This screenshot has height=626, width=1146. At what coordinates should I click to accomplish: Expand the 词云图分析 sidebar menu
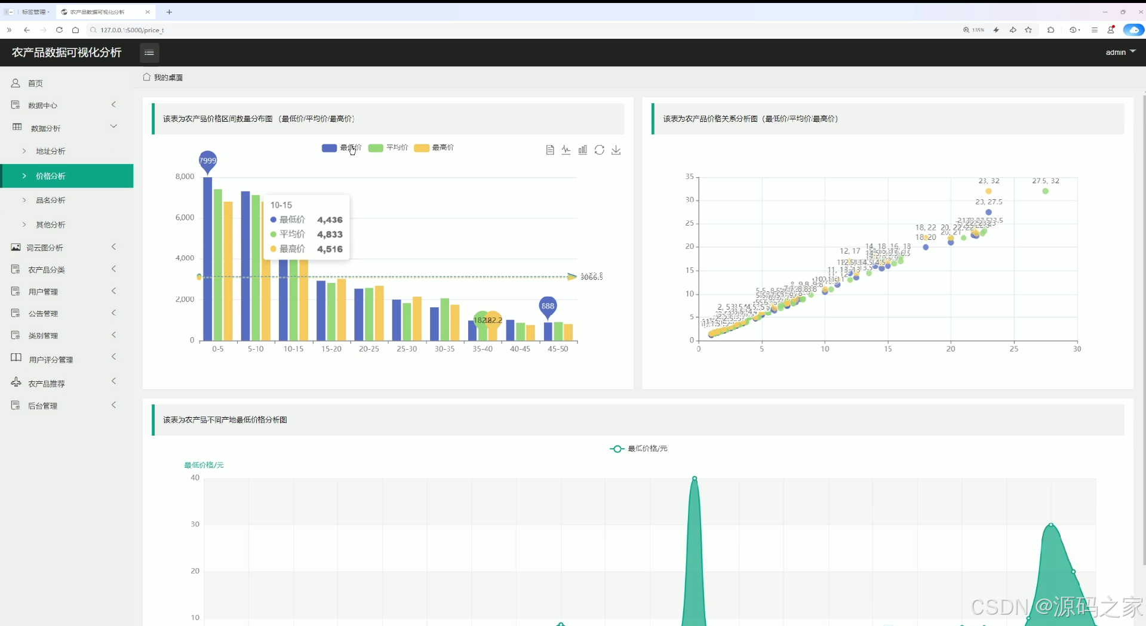[66, 247]
